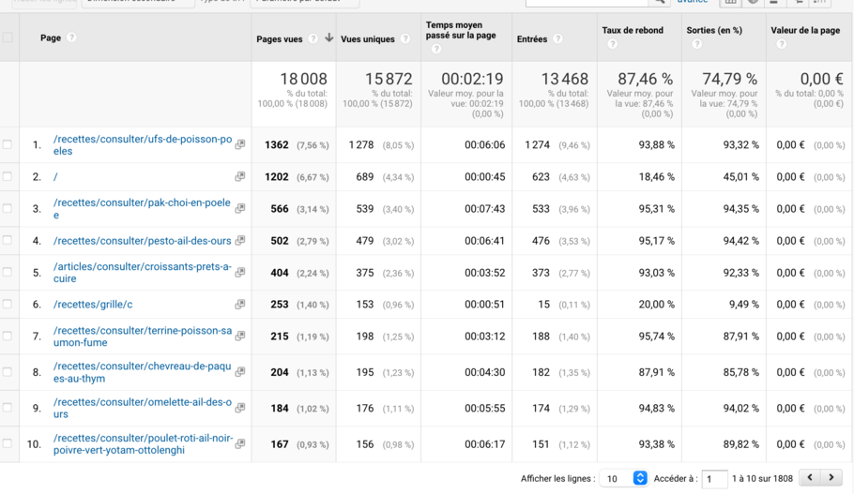
Task: Open the terrine-poisson-saumon-fume recipe link
Action: pyautogui.click(x=142, y=337)
